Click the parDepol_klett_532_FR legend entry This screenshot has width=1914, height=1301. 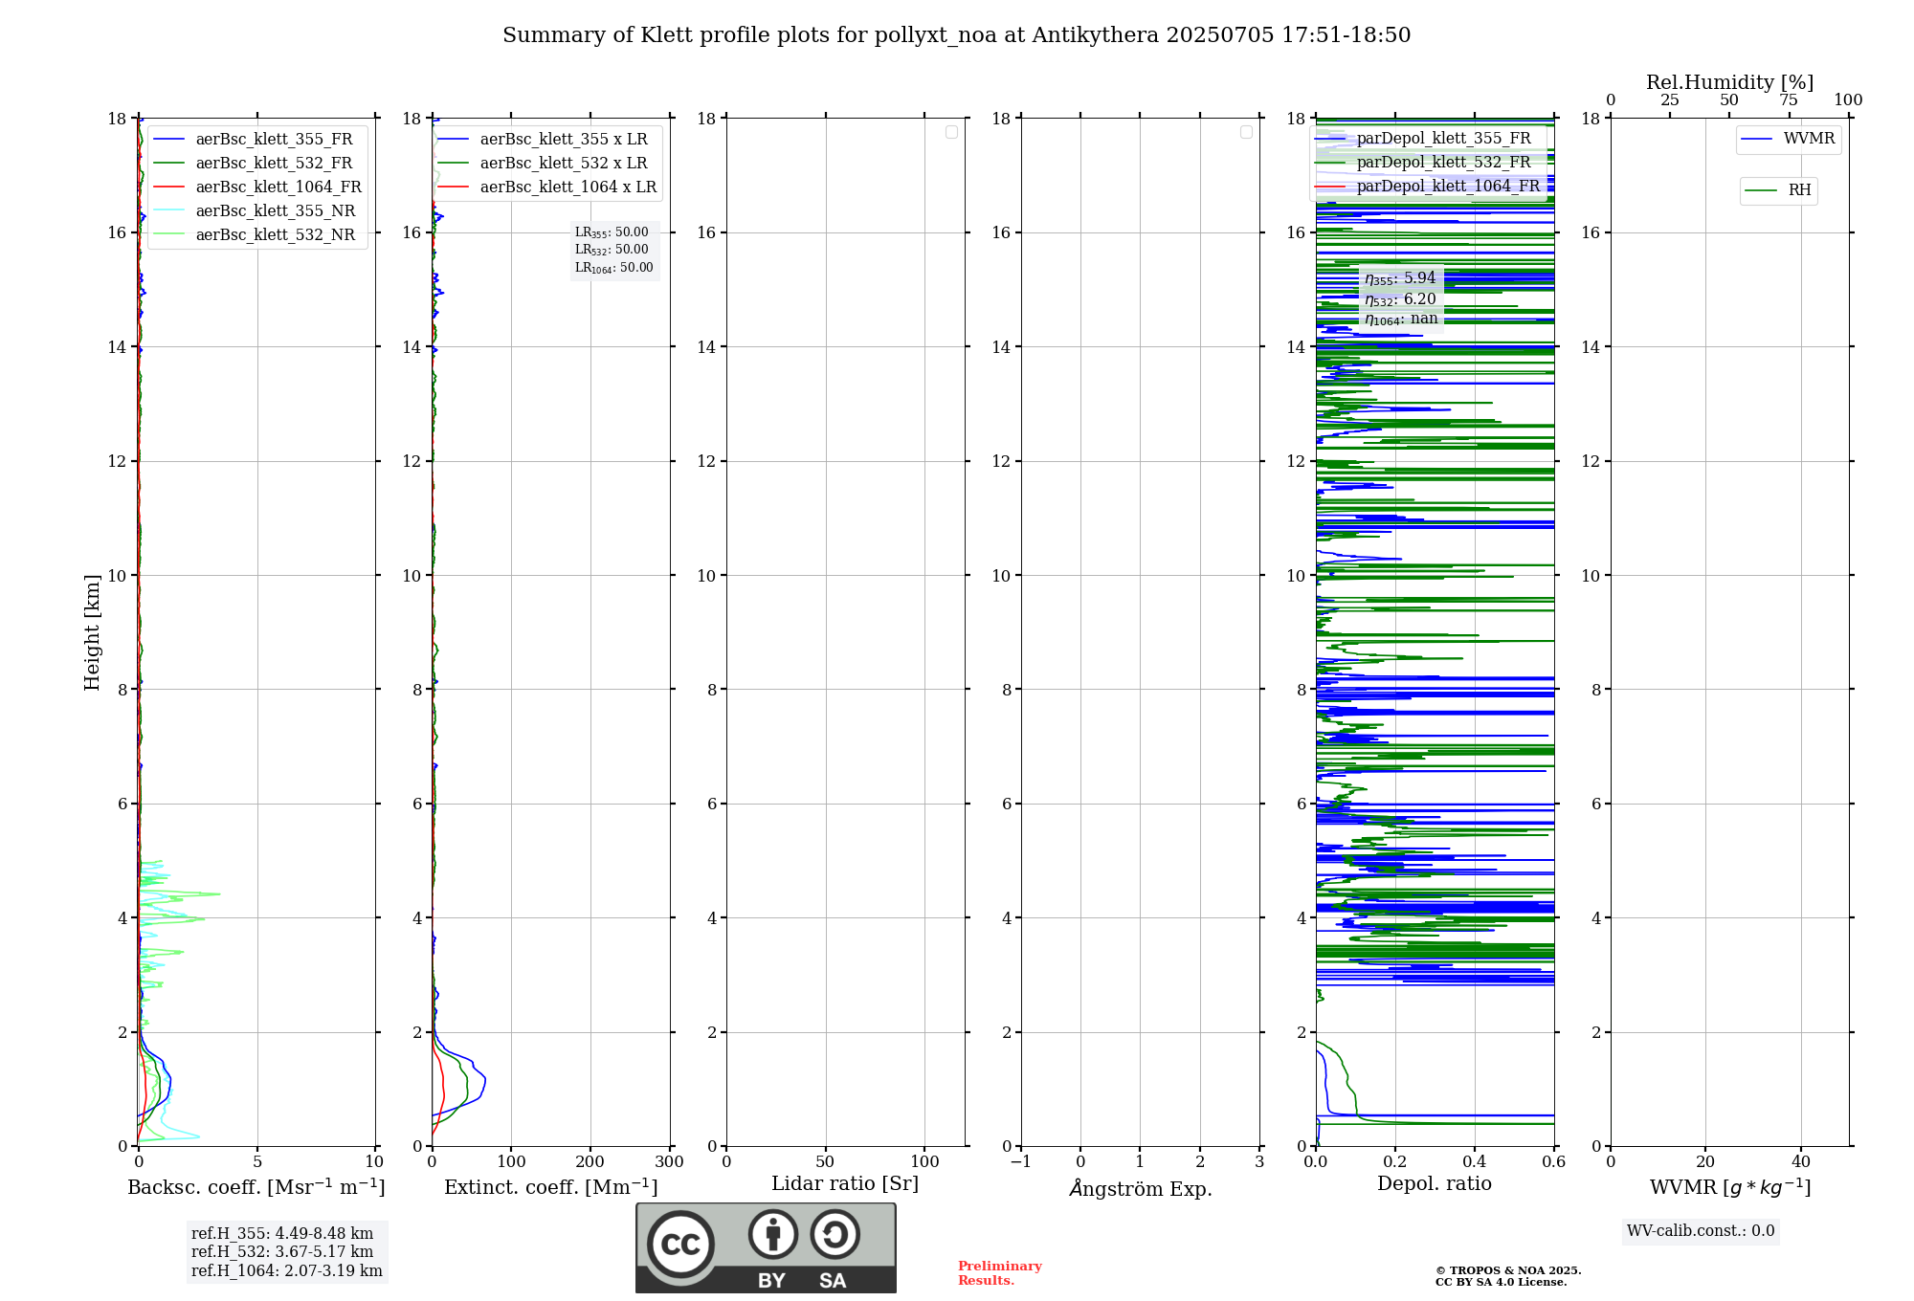[1443, 162]
